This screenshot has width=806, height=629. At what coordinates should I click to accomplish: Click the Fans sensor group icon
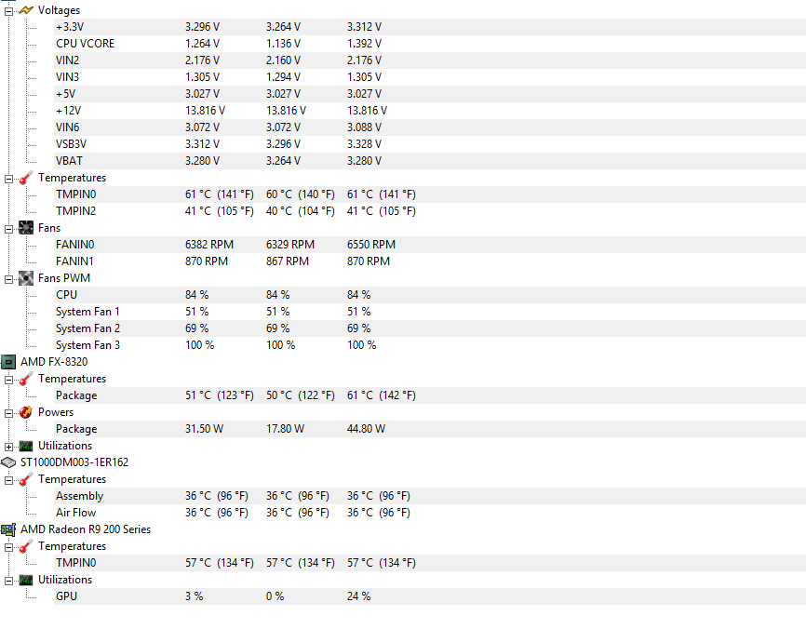[x=26, y=227]
